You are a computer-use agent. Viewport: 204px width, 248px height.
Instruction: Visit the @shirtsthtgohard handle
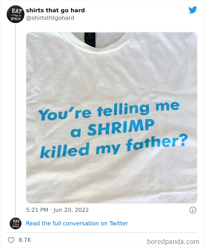point(50,18)
